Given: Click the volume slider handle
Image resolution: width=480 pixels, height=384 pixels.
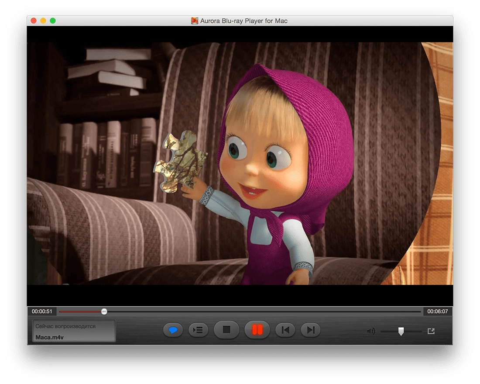Looking at the screenshot, I should point(401,331).
